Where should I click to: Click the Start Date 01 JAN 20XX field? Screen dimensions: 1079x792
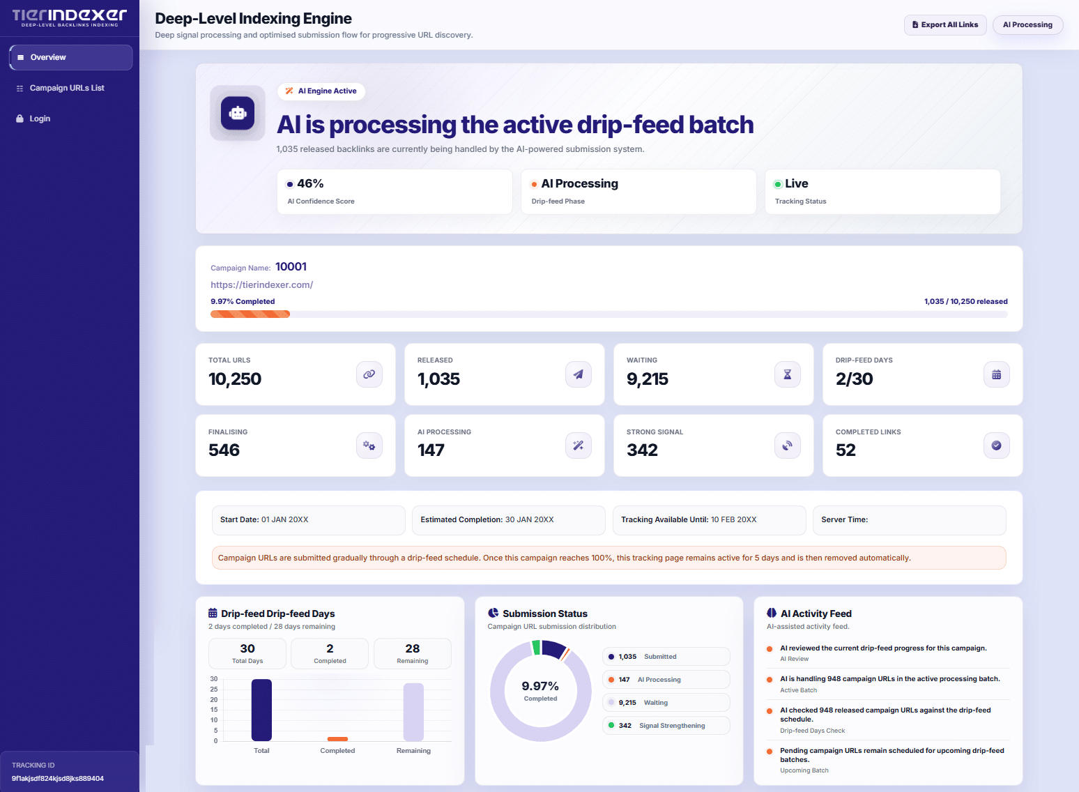click(308, 520)
